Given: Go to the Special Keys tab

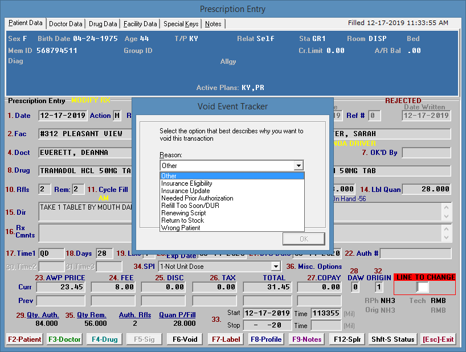Looking at the screenshot, I should click(181, 24).
